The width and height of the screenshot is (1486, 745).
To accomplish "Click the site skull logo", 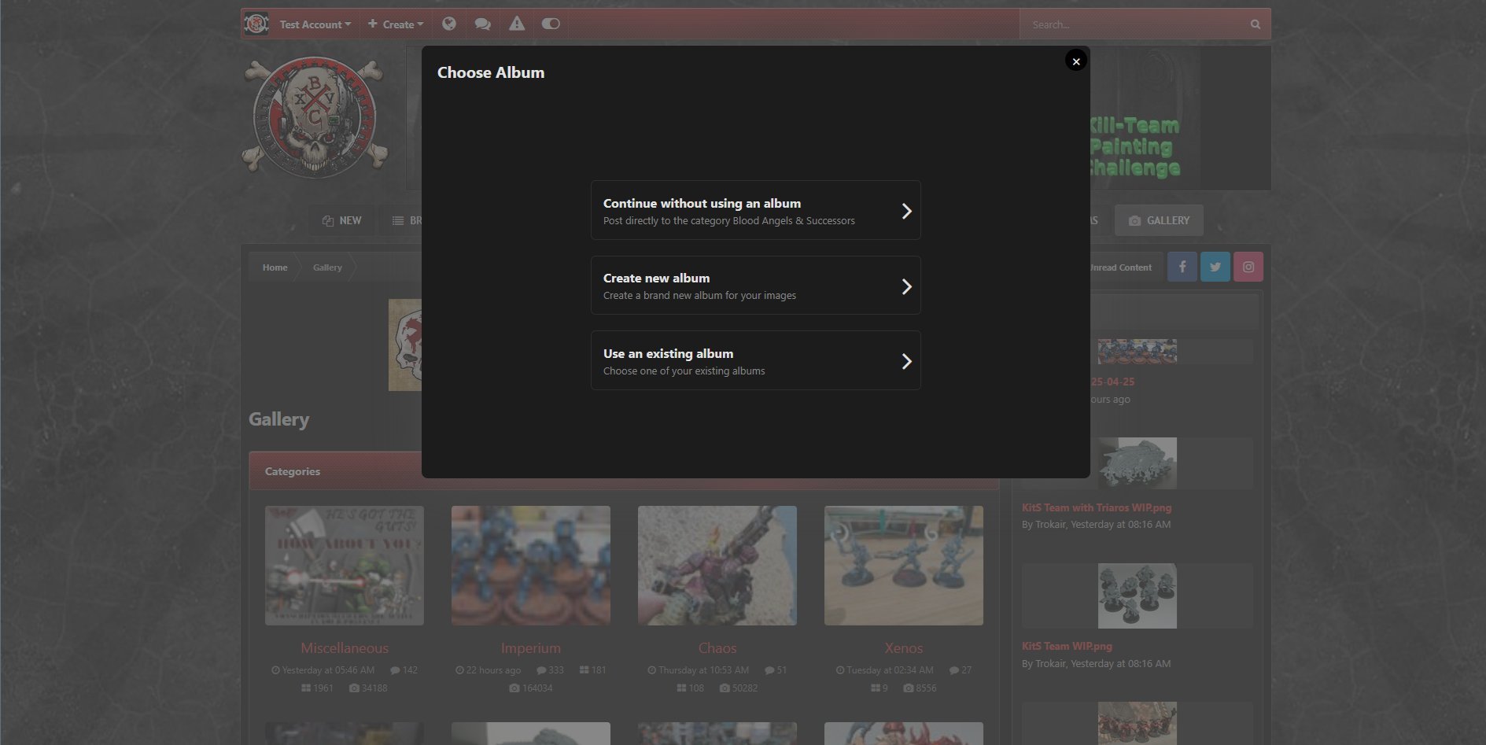I will point(315,116).
